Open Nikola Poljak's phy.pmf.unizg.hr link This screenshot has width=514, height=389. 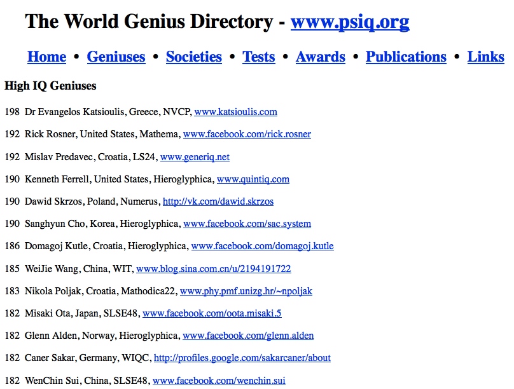(x=246, y=291)
